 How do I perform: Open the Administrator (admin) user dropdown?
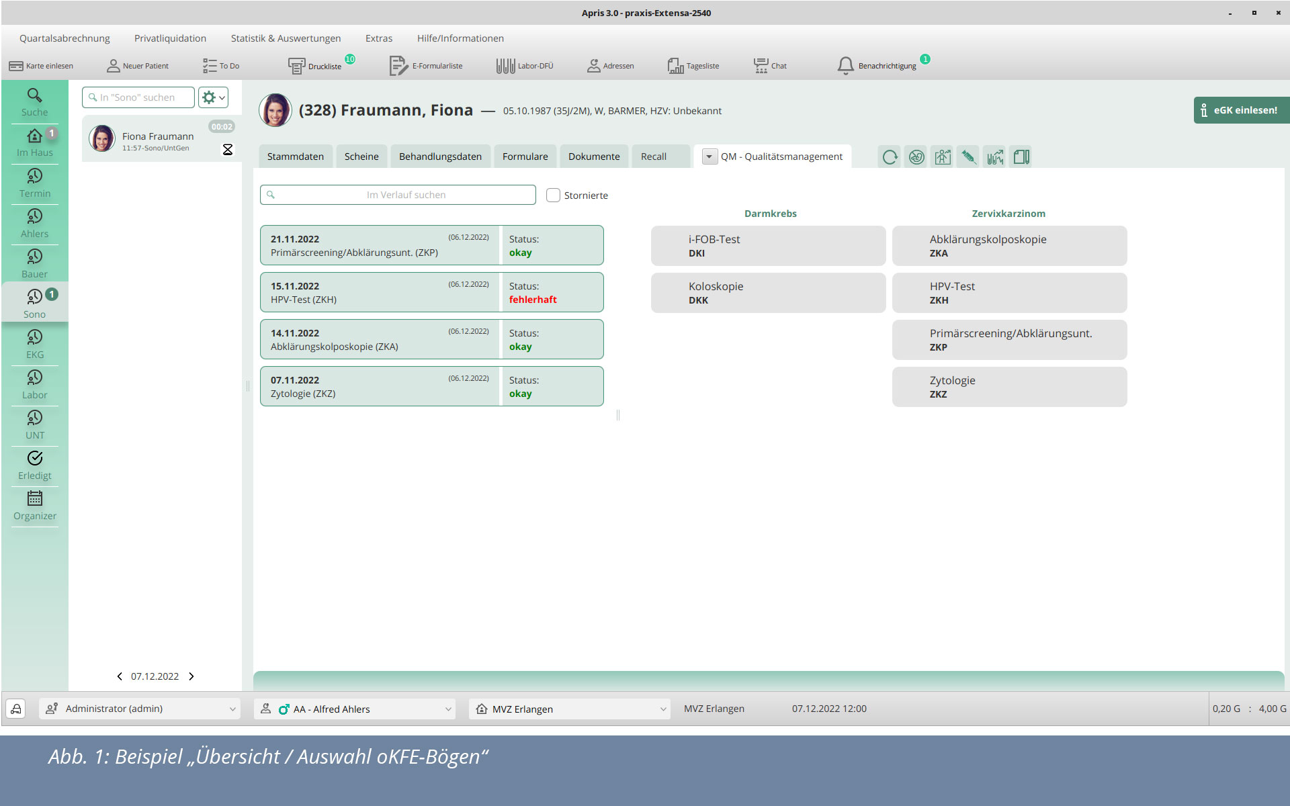tap(140, 709)
